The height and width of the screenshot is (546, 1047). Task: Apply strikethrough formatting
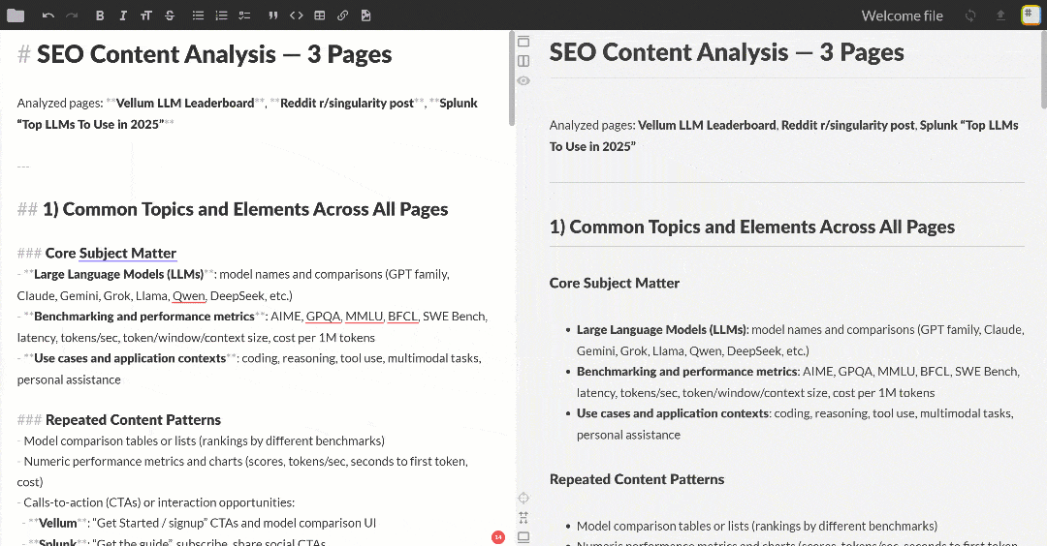tap(170, 15)
